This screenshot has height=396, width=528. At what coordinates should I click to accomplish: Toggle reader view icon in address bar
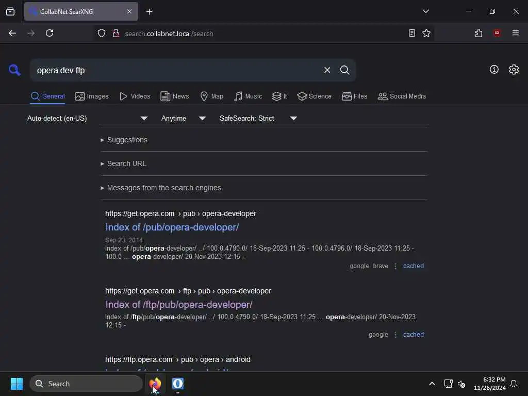point(411,33)
